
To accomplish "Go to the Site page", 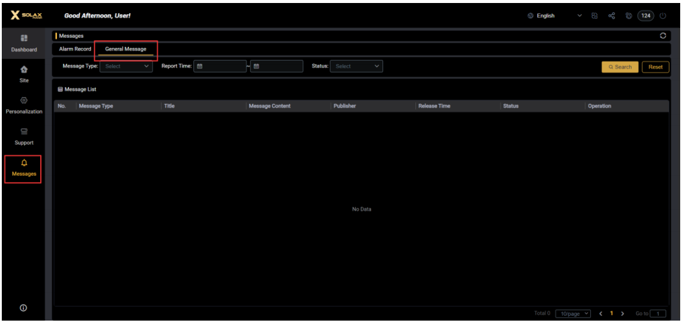I will (24, 73).
